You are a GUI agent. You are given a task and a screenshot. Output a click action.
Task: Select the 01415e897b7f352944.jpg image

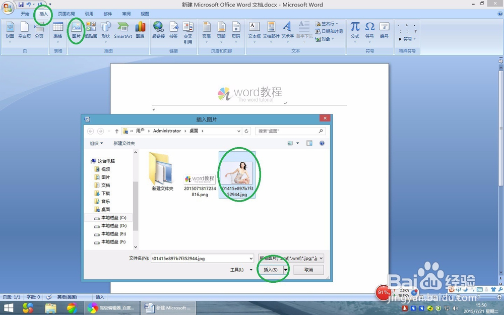pos(237,175)
